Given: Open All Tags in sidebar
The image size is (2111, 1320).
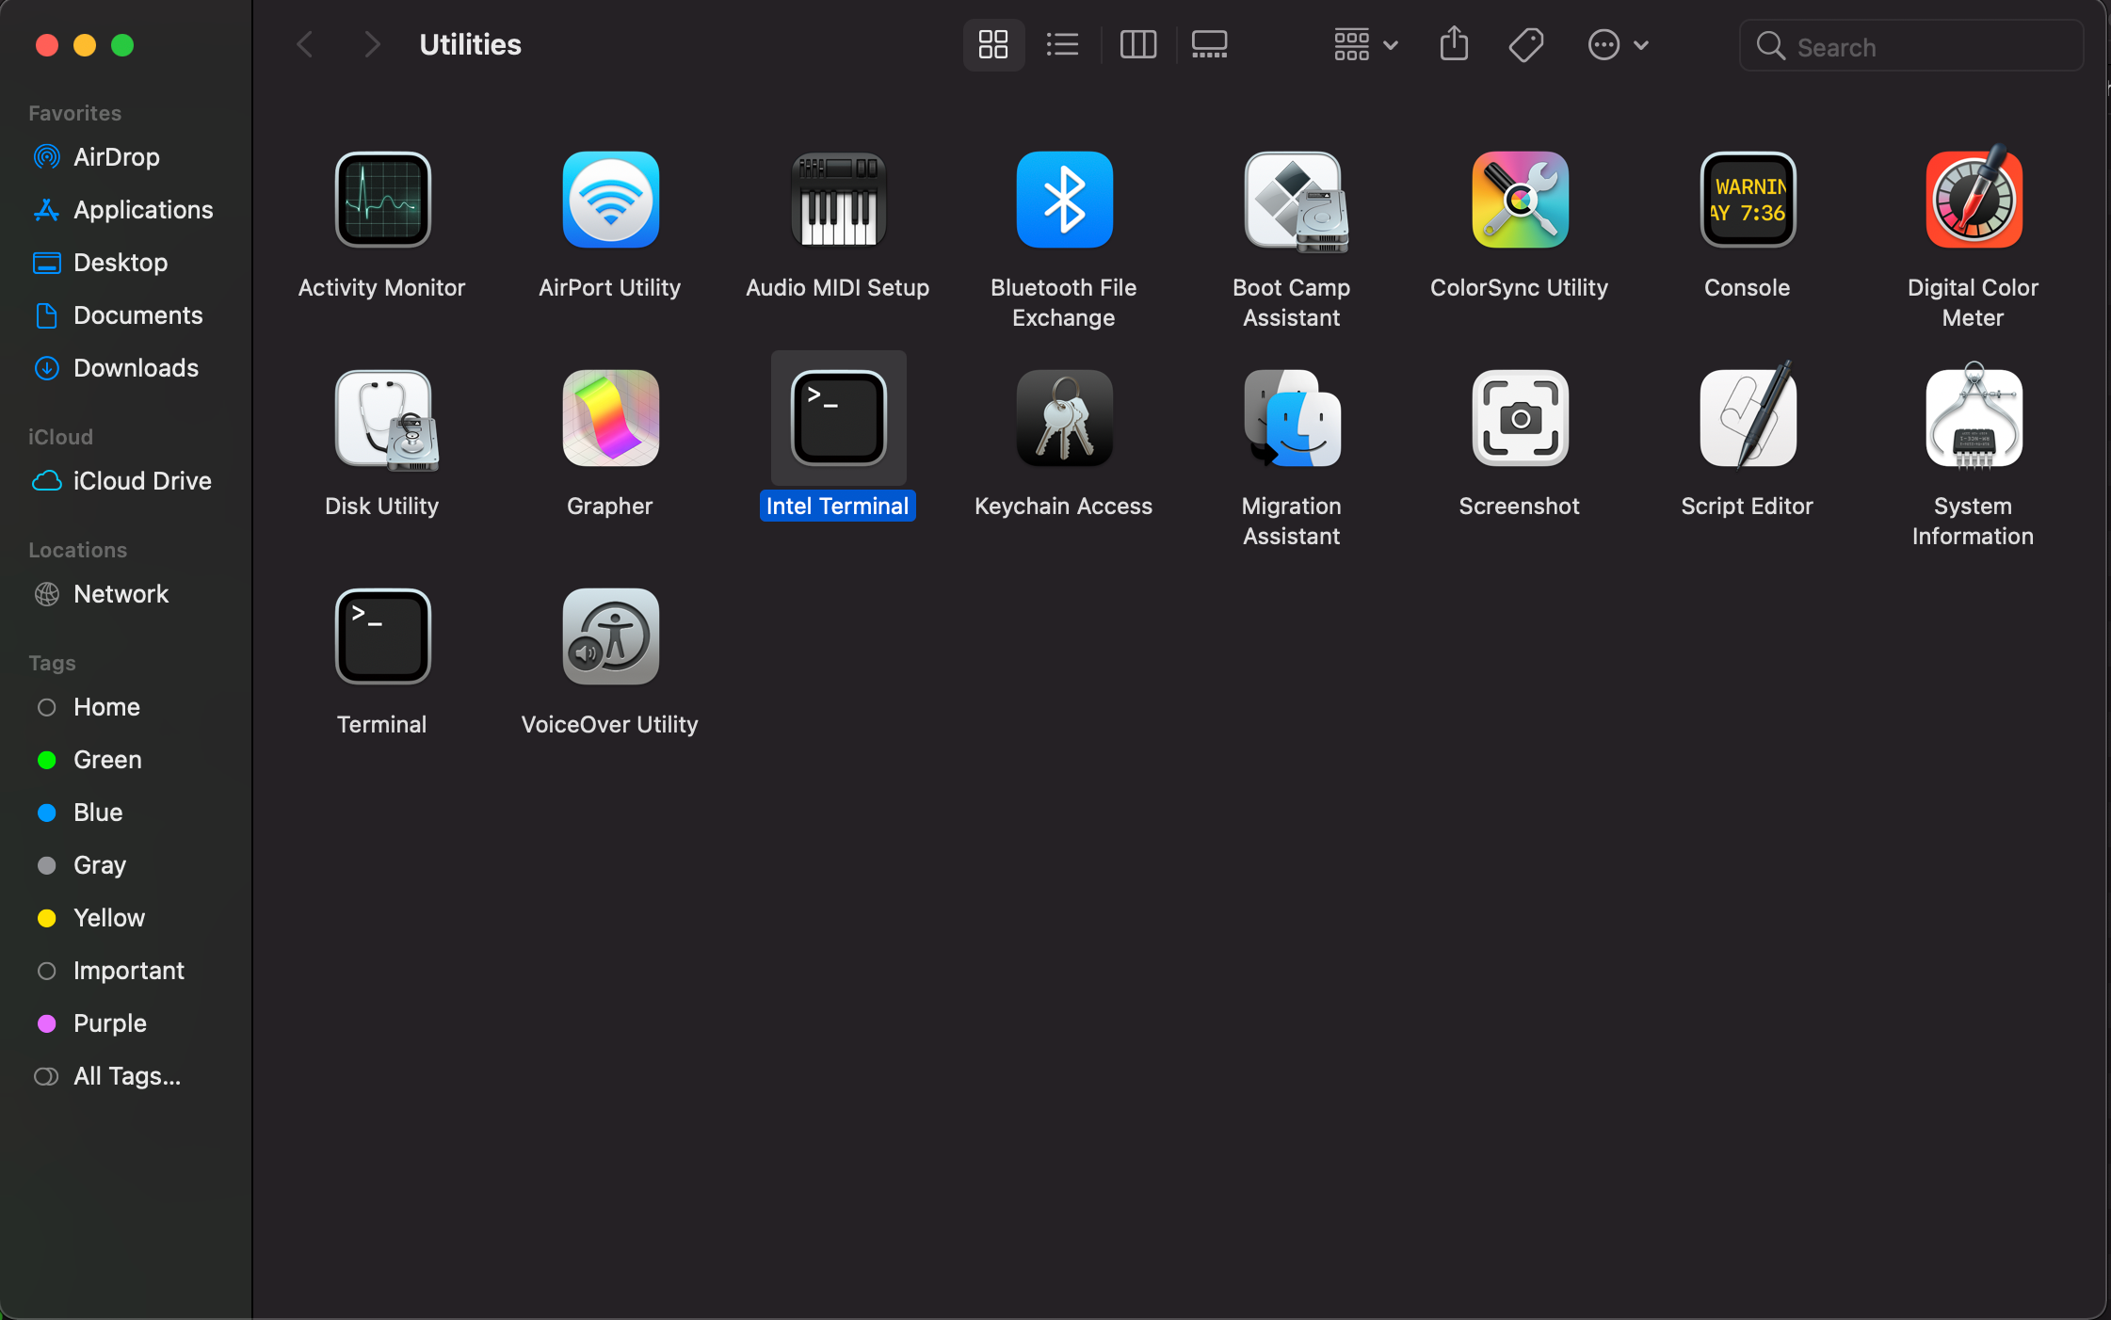Looking at the screenshot, I should coord(126,1076).
